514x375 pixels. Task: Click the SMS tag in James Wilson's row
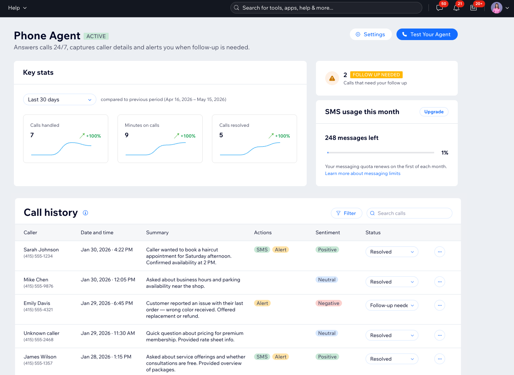262,357
